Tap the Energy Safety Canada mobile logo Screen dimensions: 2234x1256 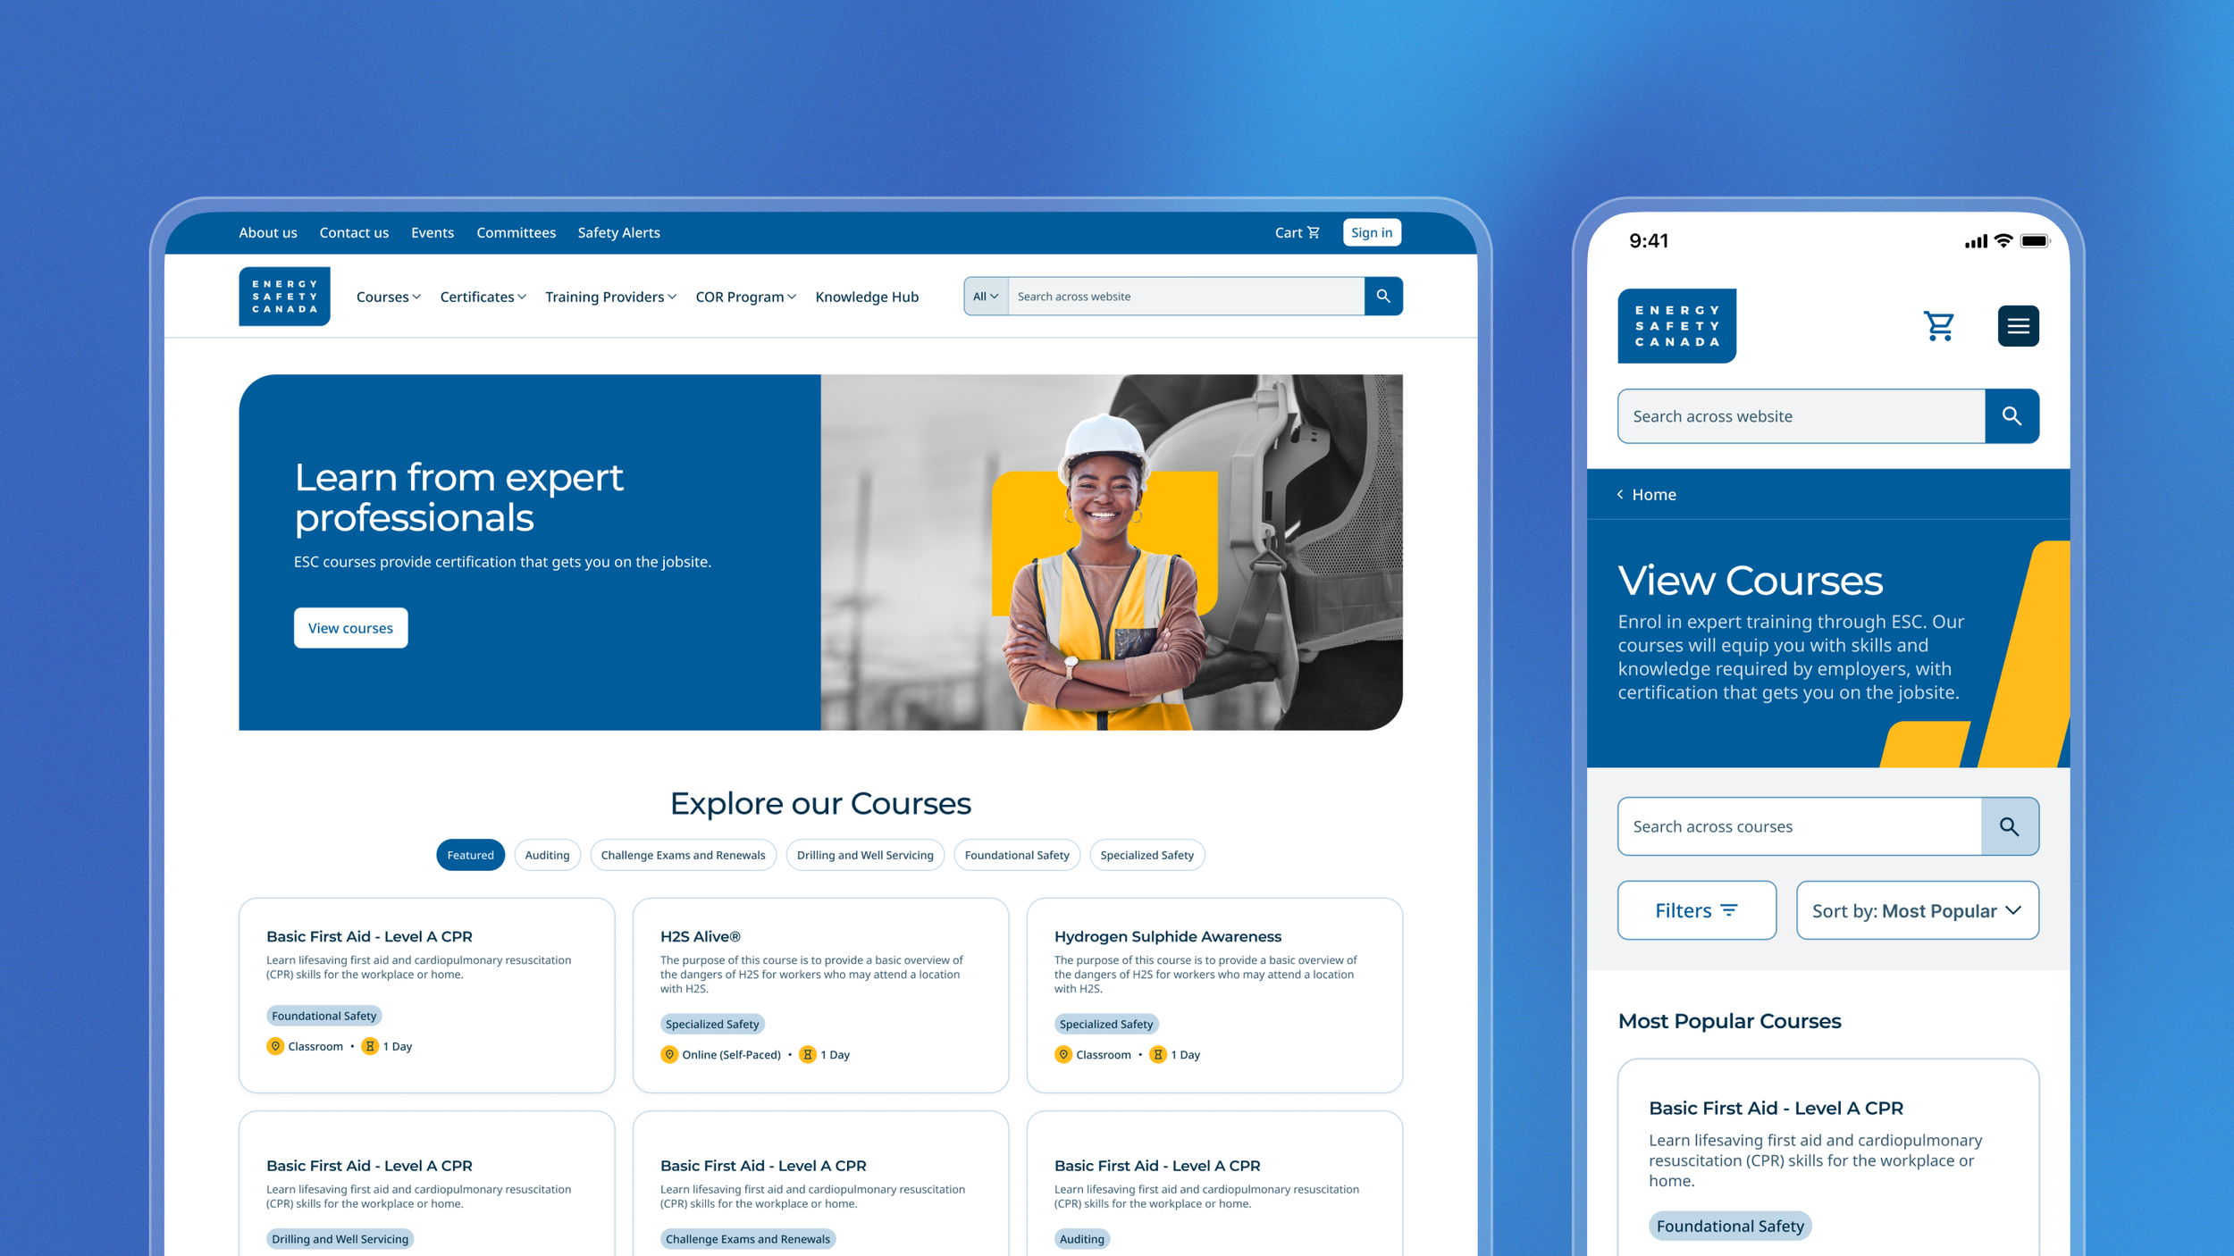[1675, 326]
